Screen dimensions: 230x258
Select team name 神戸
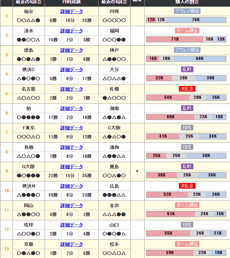(114, 50)
